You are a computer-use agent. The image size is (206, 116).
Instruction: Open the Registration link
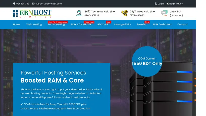coord(176,4)
